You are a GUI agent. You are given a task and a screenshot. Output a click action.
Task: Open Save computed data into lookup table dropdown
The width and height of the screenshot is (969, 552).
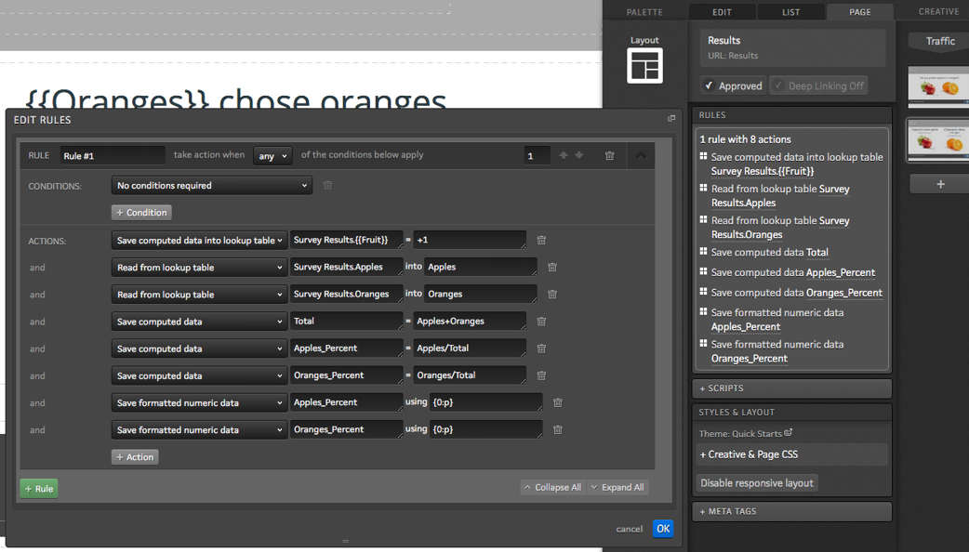pyautogui.click(x=199, y=240)
